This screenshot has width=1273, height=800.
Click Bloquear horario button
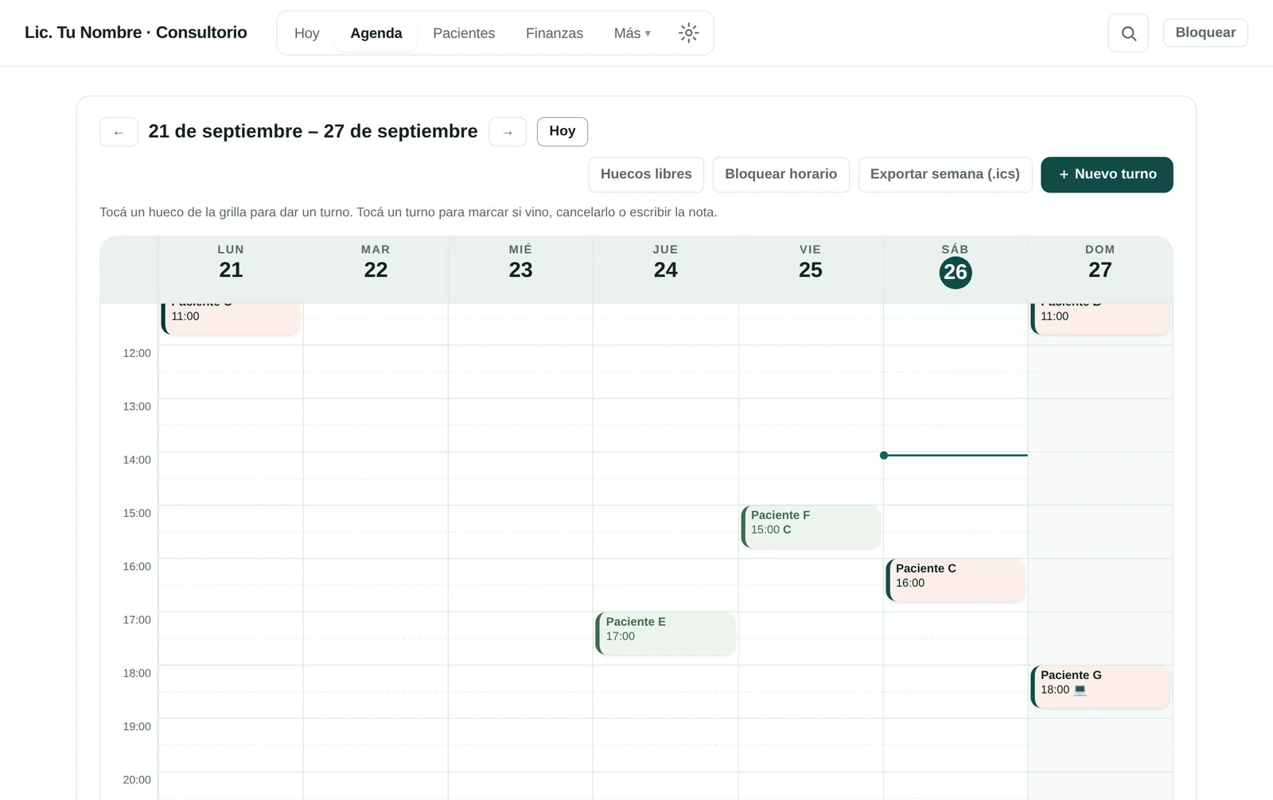tap(781, 174)
